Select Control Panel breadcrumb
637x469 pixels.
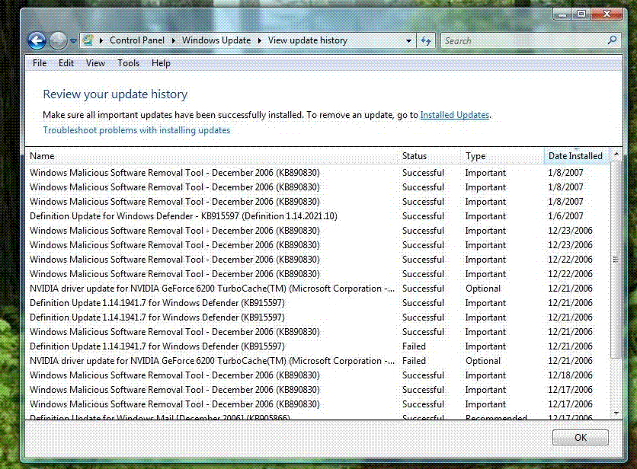point(137,40)
